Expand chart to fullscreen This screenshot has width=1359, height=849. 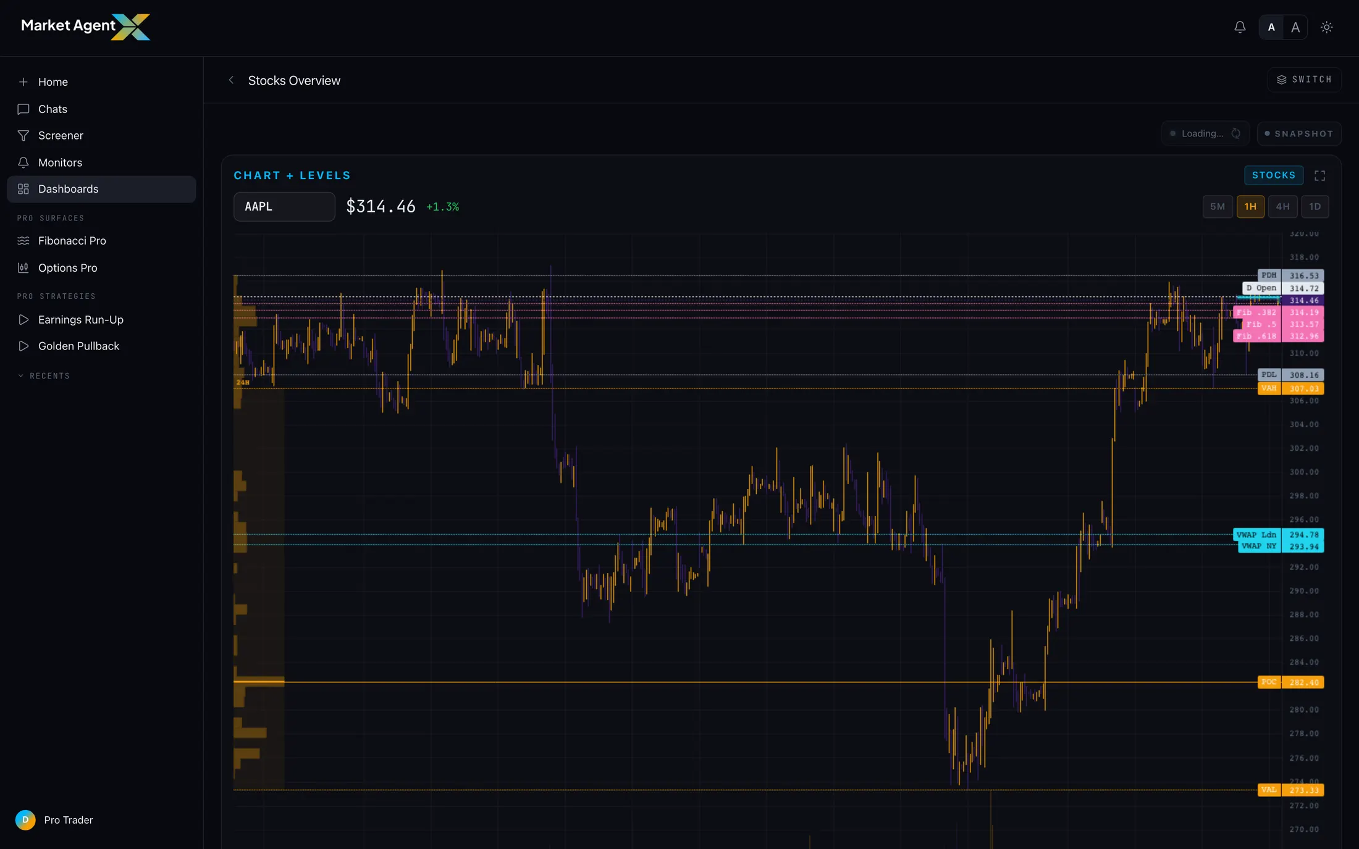1320,176
